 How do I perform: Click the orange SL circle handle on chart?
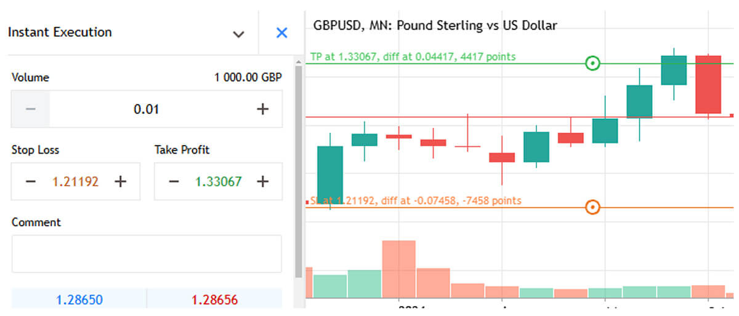(x=592, y=207)
